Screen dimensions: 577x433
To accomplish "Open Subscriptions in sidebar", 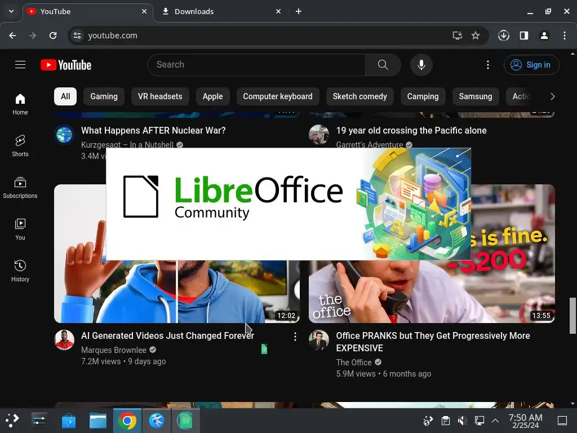I will (20, 188).
